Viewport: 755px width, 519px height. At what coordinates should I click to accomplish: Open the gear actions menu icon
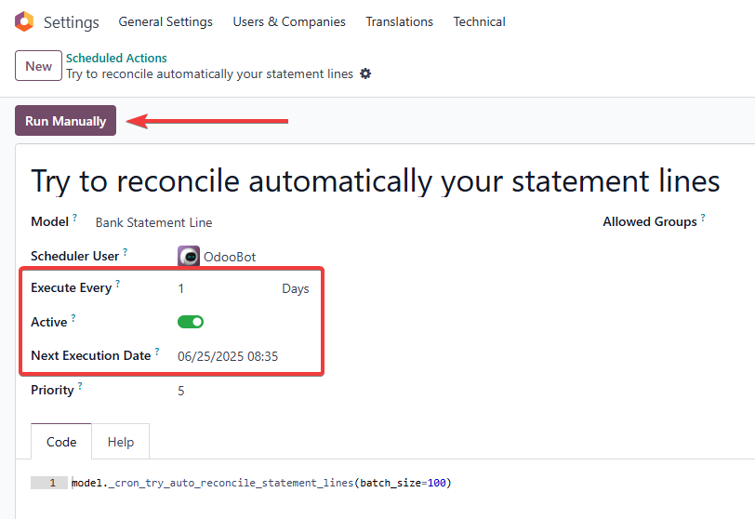366,73
